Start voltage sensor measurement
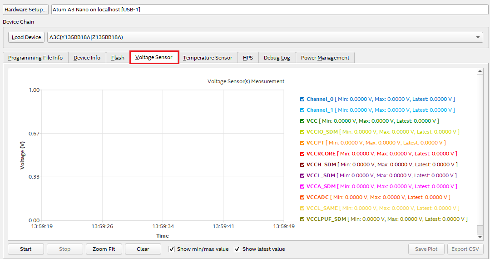This screenshot has height=259, width=490. pyautogui.click(x=26, y=249)
